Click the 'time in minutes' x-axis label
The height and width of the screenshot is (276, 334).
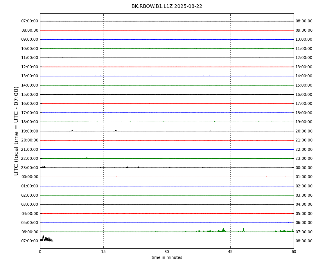[167, 257]
